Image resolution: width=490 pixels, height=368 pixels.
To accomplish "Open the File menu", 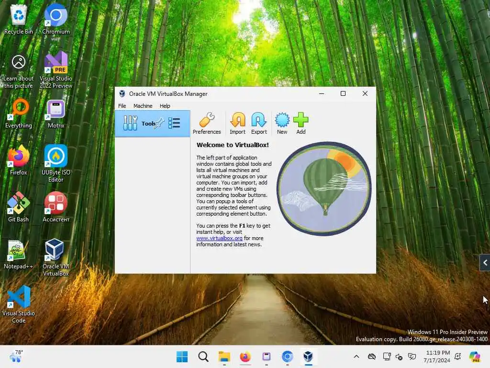I will coord(122,106).
